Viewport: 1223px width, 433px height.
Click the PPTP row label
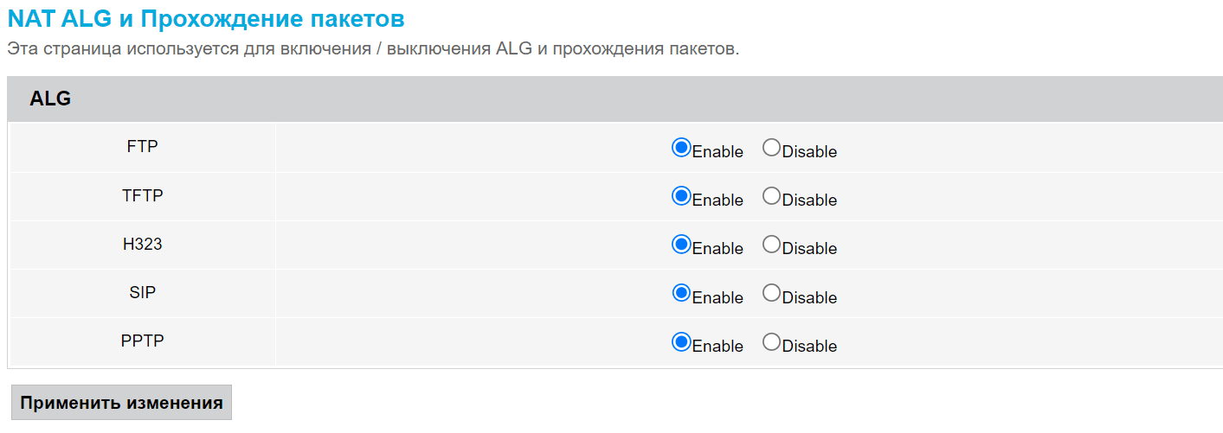(x=142, y=341)
